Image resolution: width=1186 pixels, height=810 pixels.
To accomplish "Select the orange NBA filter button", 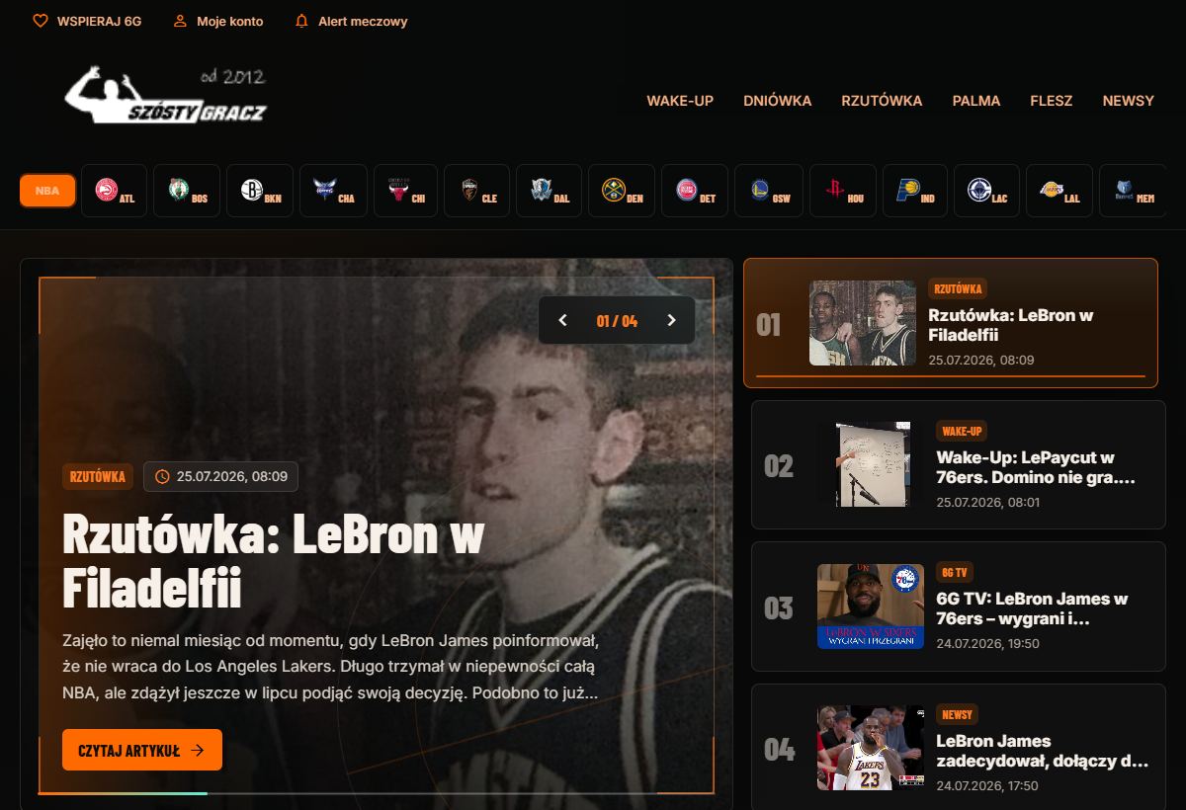I will (x=47, y=191).
